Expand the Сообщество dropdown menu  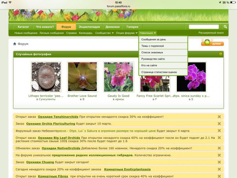pos(104,33)
